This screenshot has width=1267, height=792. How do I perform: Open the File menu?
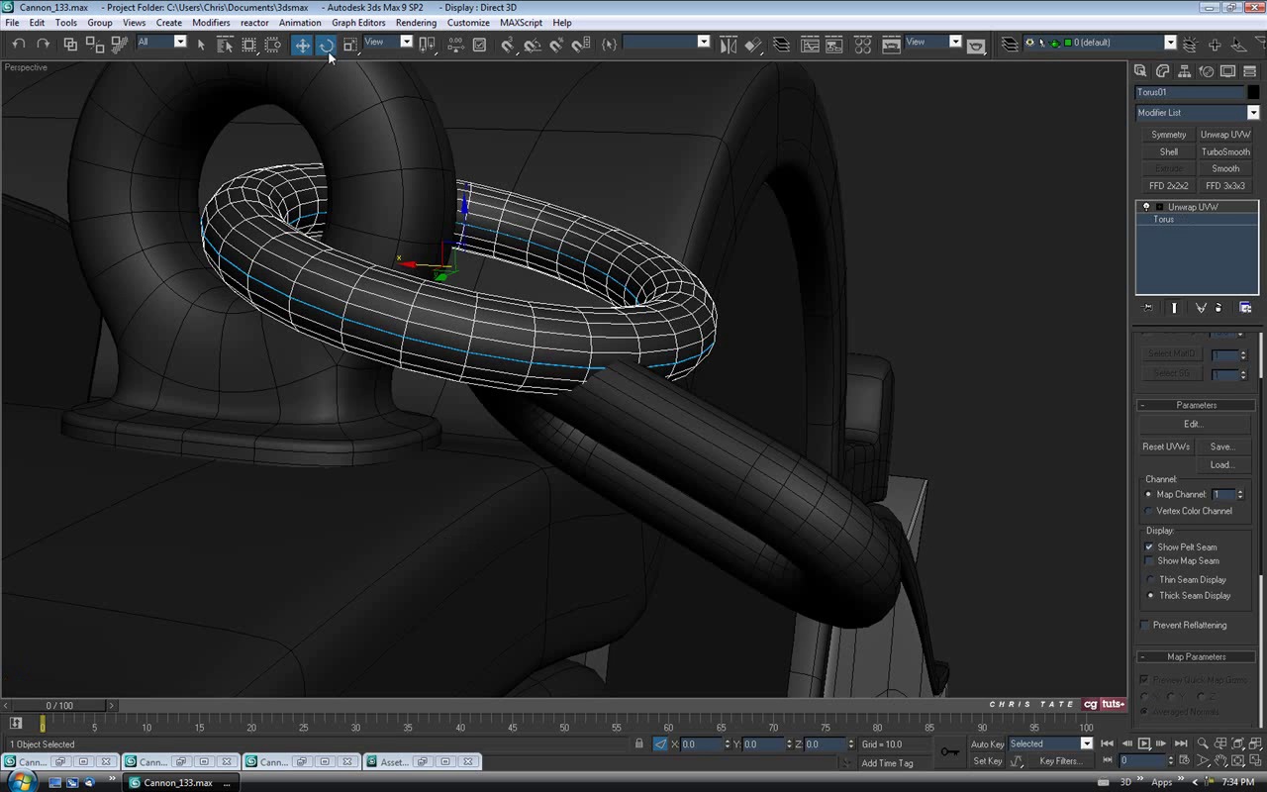(x=12, y=23)
